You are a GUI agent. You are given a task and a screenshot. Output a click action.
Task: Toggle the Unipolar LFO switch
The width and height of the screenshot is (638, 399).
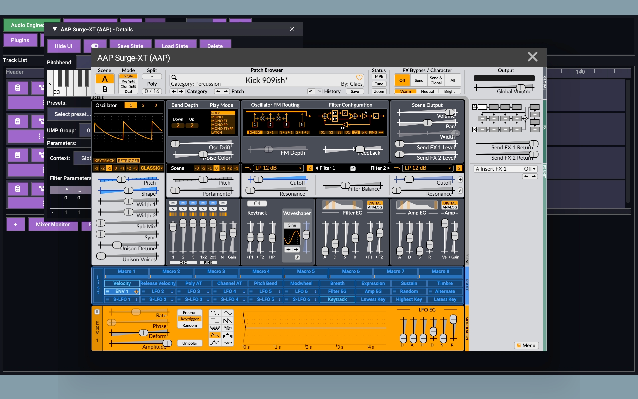[x=189, y=343]
